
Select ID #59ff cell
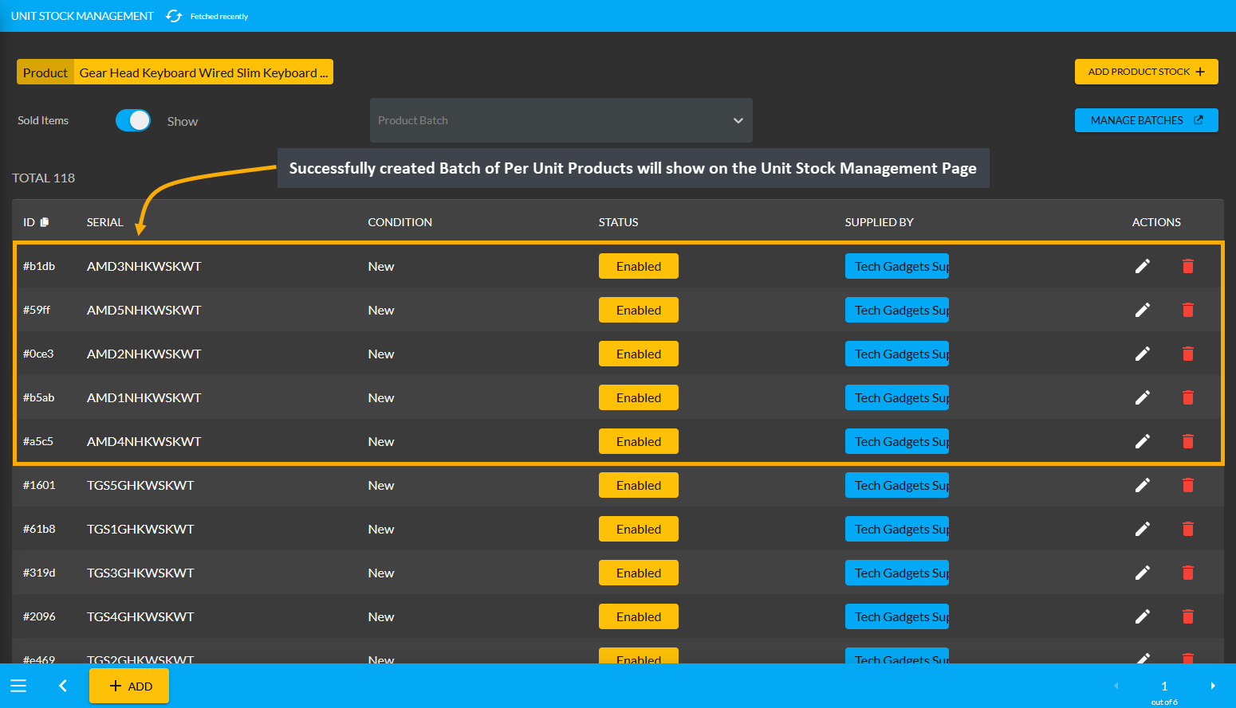37,310
